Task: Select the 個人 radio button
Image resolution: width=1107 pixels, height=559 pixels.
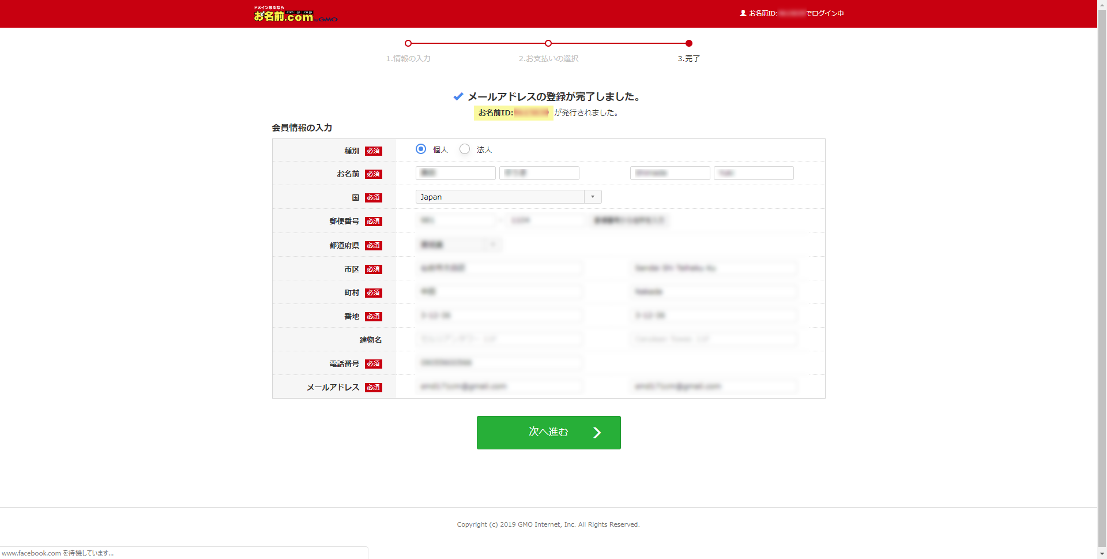Action: tap(421, 149)
